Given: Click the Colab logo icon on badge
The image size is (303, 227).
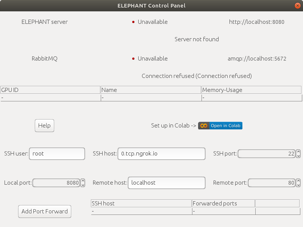Looking at the screenshot, I should [204, 126].
